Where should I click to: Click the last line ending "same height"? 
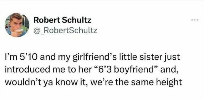93,82
